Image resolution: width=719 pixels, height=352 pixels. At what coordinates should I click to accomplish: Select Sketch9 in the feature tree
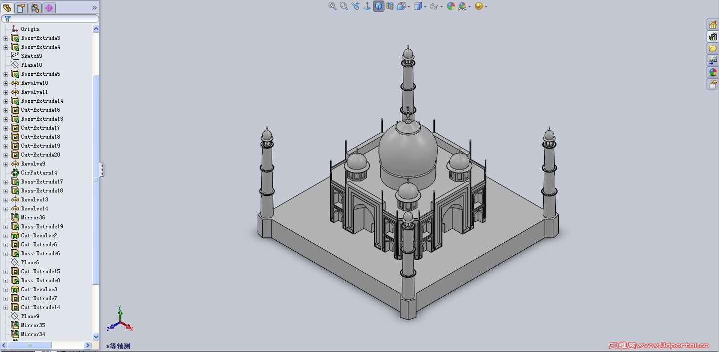[31, 56]
